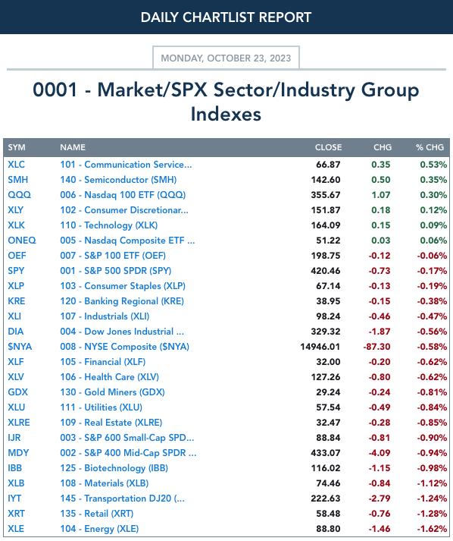The height and width of the screenshot is (541, 453).
Task: Sort by % CHG column header
Action: pos(430,147)
